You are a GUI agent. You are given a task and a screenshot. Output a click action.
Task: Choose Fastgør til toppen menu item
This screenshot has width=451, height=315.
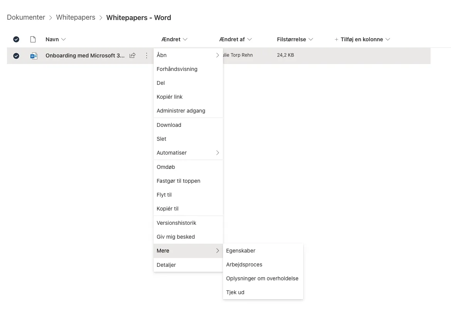(x=188, y=181)
